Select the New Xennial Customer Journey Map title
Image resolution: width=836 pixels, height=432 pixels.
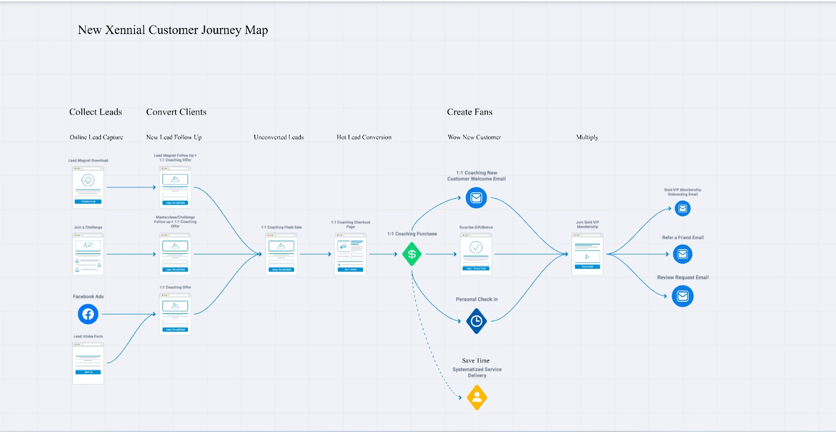(x=173, y=30)
